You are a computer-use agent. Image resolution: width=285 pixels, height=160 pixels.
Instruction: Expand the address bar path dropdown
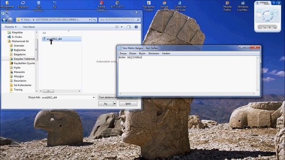90,20
